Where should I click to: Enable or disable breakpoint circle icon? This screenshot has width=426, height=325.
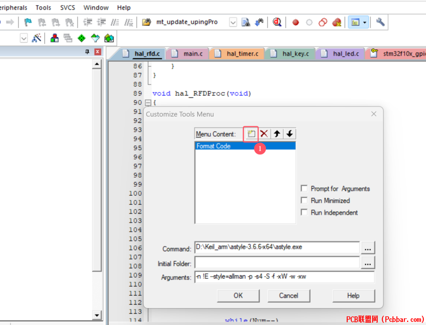coord(309,22)
